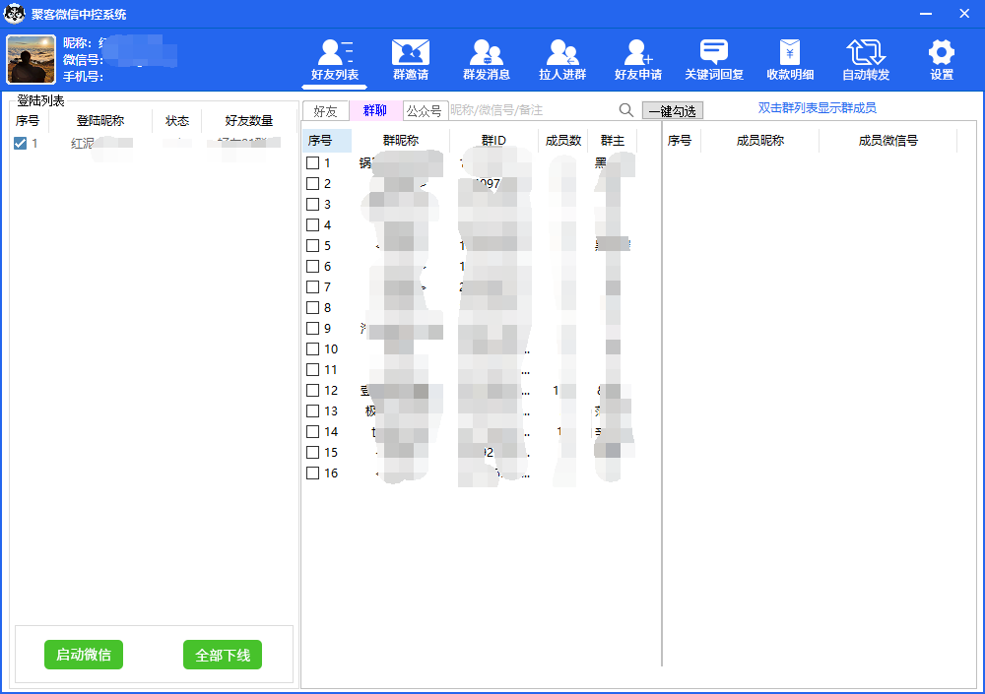Screen dimensions: 985x694
Task: Check the checkbox for group row 16
Action: coord(313,473)
